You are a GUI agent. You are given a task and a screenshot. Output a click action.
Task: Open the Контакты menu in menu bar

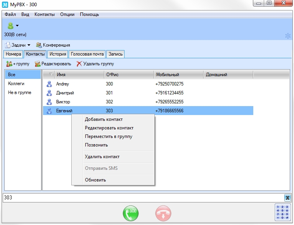click(45, 14)
